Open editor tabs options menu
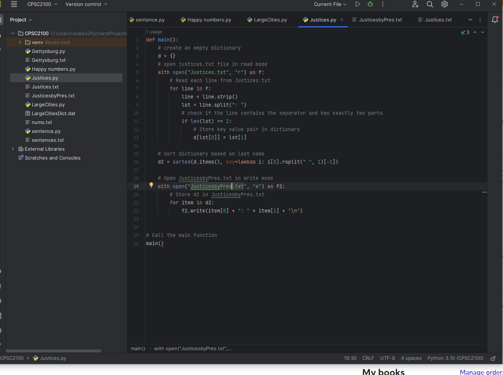This screenshot has width=503, height=375. [x=480, y=20]
